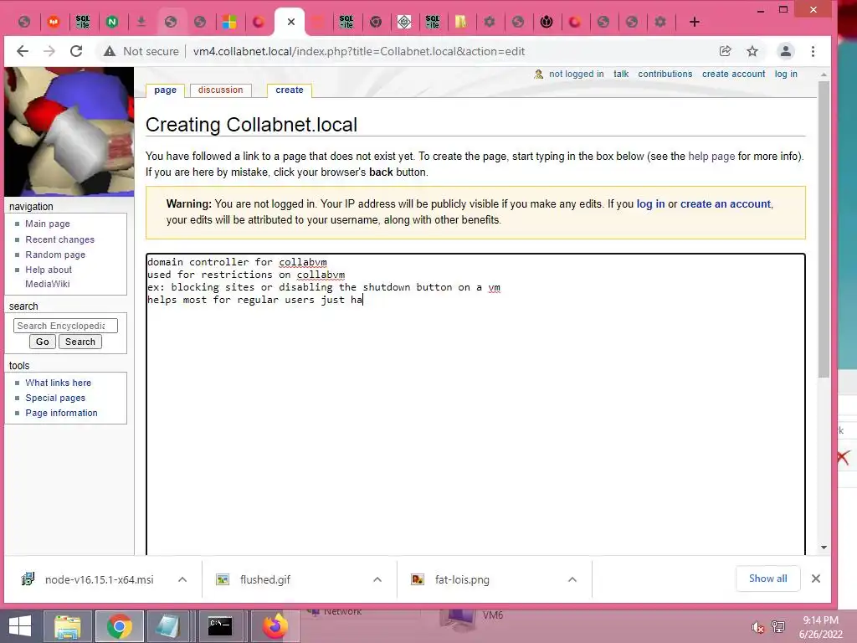Click the wiki logo image
Screen dimensions: 857x643
pos(69,131)
